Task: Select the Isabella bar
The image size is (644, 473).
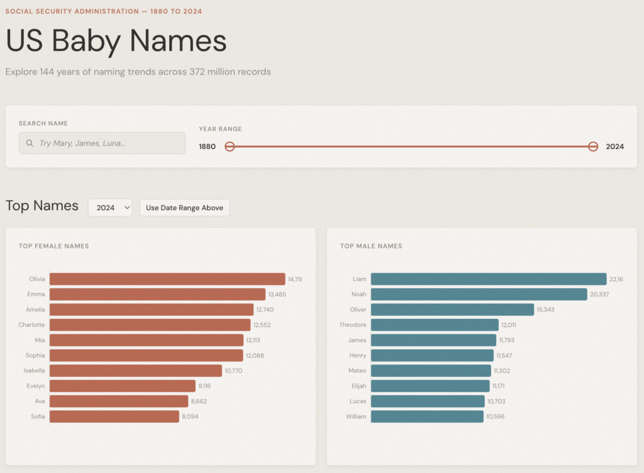Action: [136, 370]
